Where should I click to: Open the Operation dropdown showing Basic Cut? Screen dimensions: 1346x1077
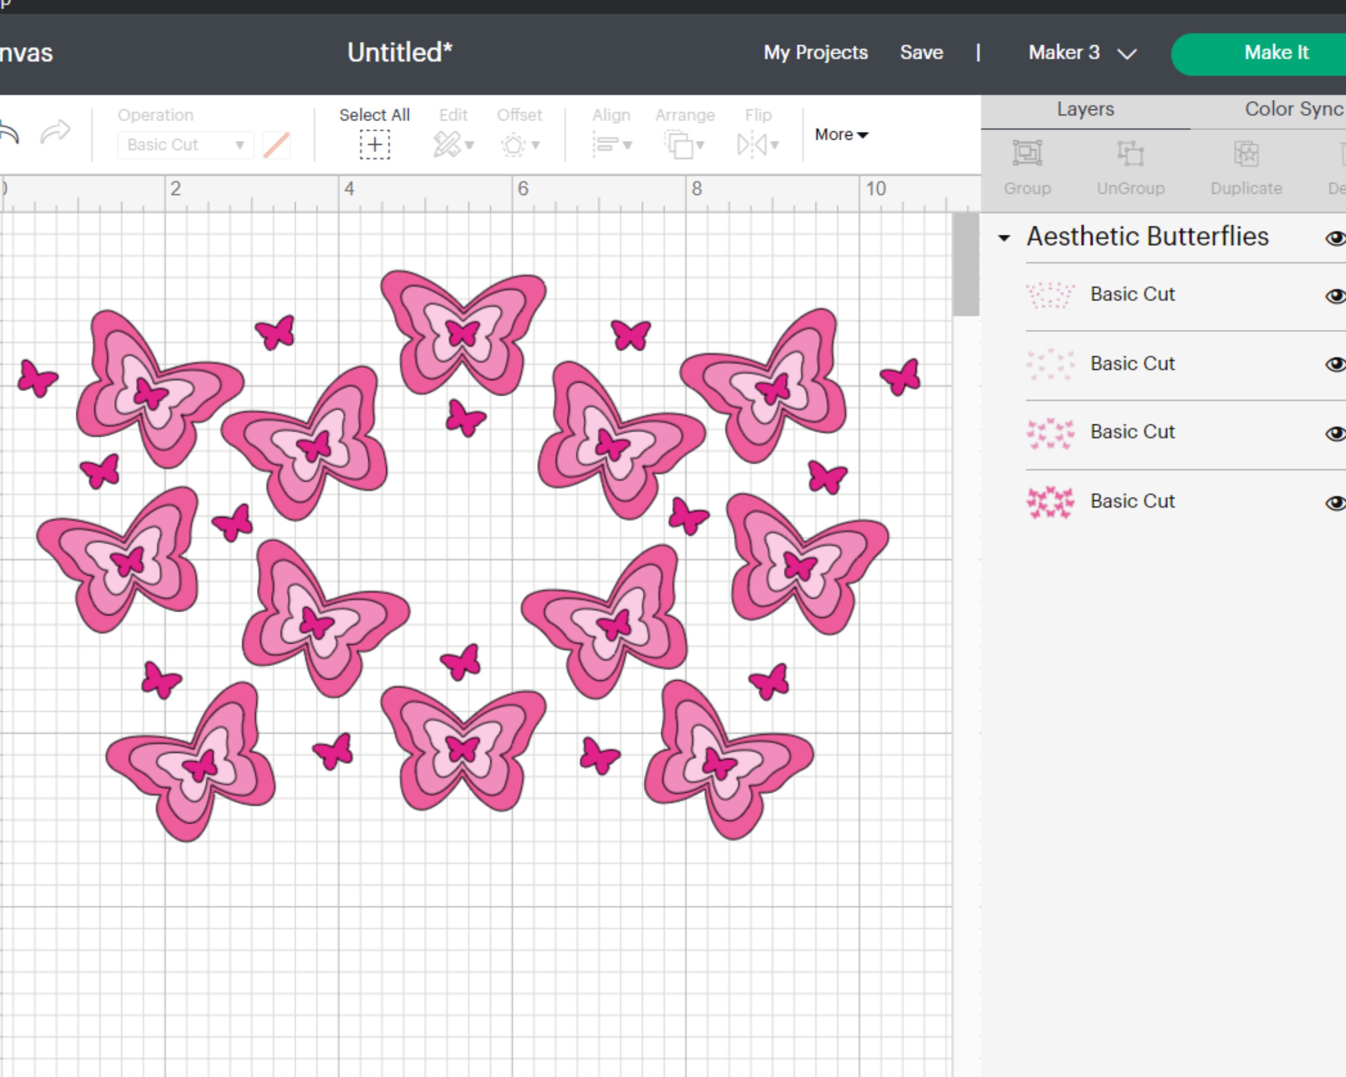[x=185, y=144]
